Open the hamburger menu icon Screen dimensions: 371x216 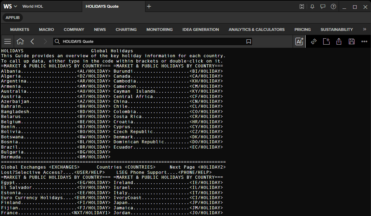click(x=8, y=41)
